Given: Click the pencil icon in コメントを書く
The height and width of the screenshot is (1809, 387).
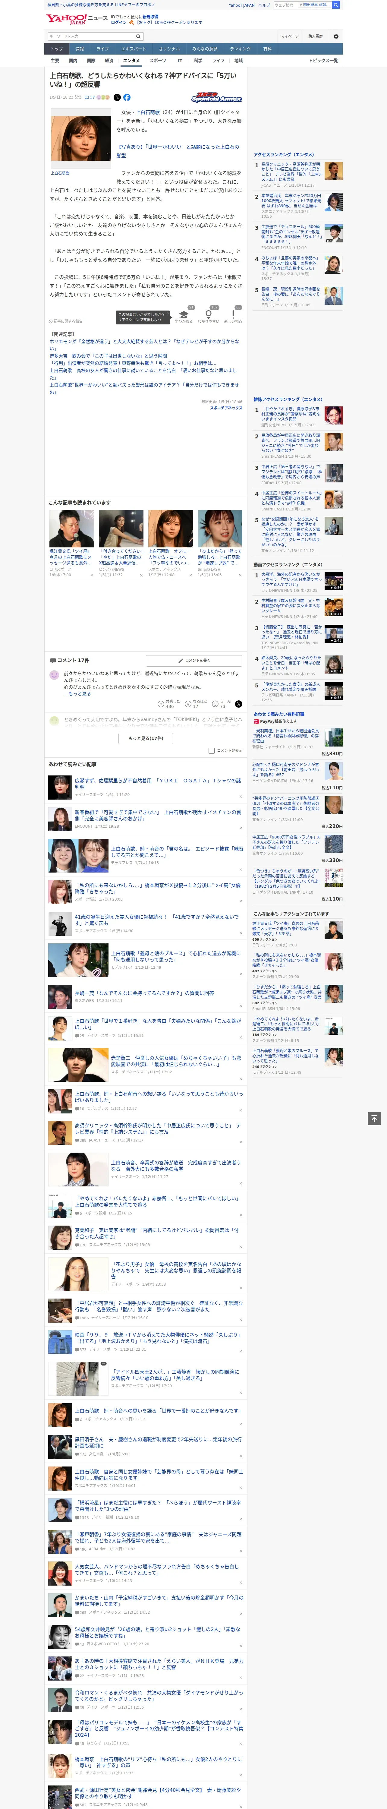Looking at the screenshot, I should point(181,661).
